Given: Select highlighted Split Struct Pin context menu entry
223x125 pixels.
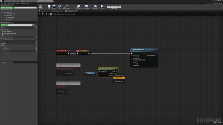Looking at the screenshot, I should point(119,78).
